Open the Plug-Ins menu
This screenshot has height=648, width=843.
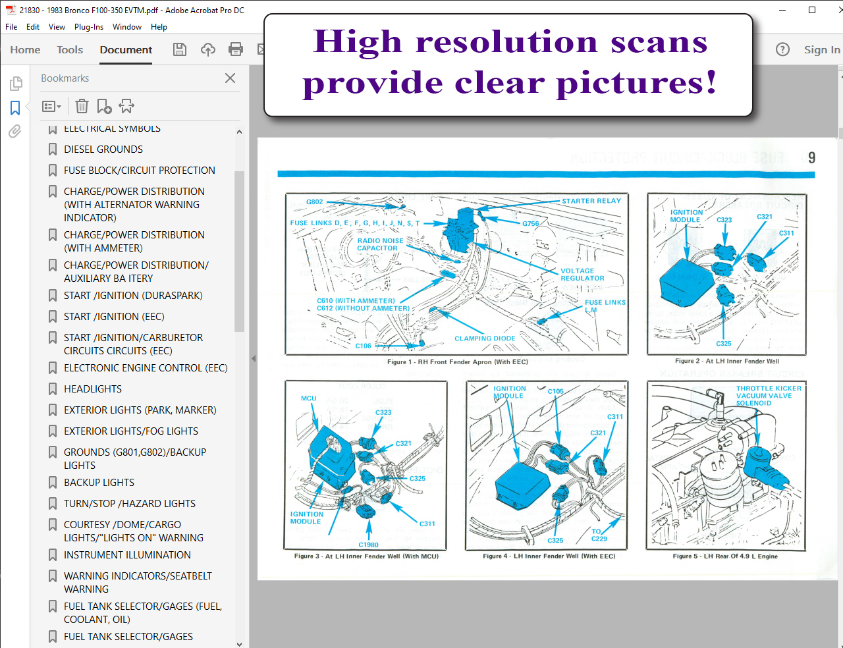[x=89, y=27]
